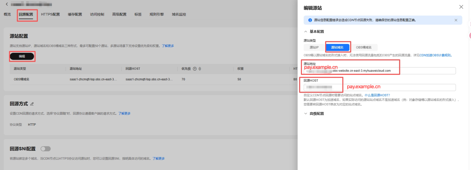The width and height of the screenshot is (471, 170).
Task: Open the CDN加速OBS计费规则 link
Action: pos(435,55)
